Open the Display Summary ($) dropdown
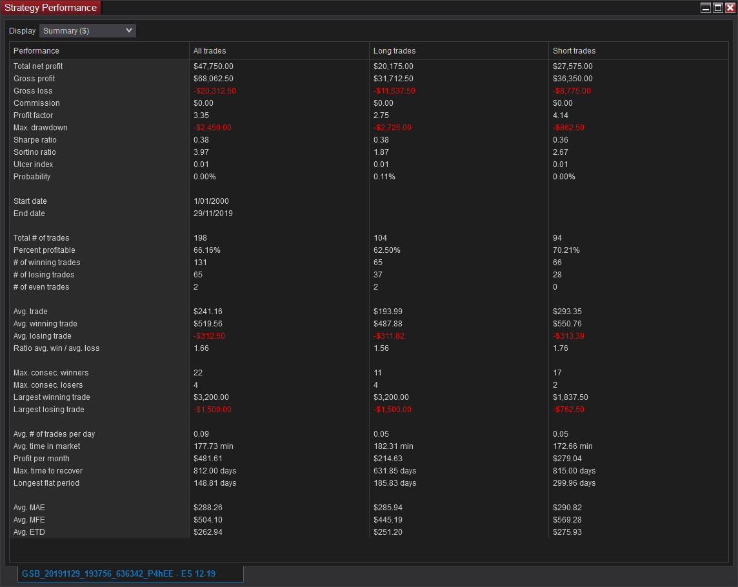This screenshot has height=587, width=738. [88, 31]
